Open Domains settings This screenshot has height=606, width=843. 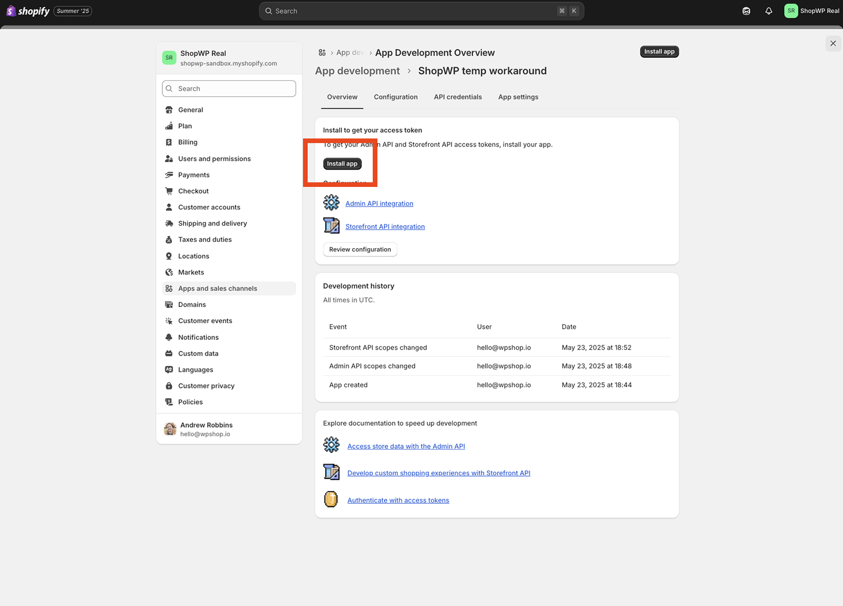[x=229, y=305]
